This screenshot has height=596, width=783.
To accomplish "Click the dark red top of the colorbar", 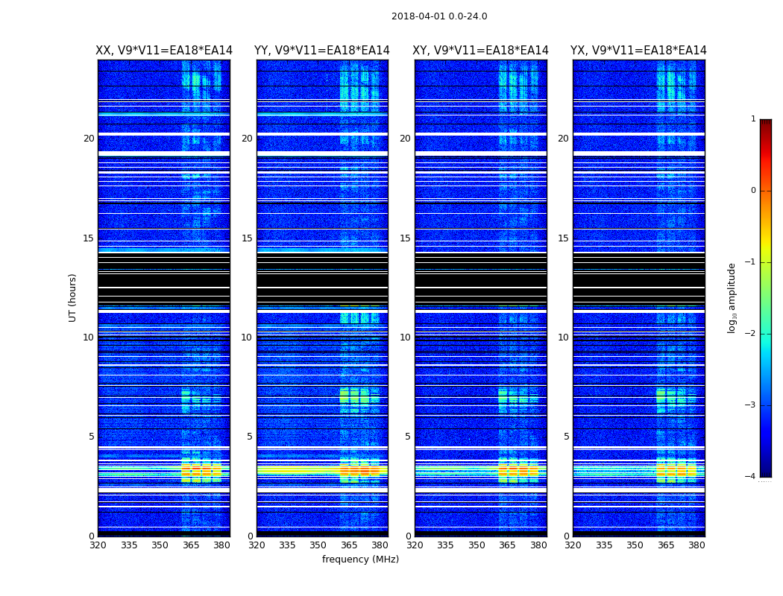I will 766,123.
